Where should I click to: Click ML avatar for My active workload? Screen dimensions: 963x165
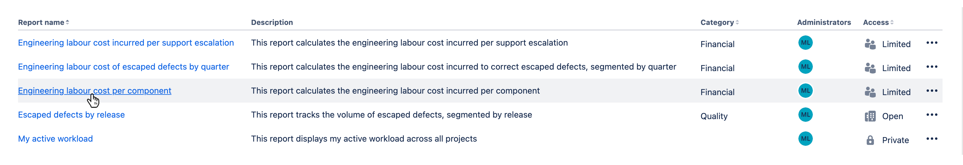805,139
